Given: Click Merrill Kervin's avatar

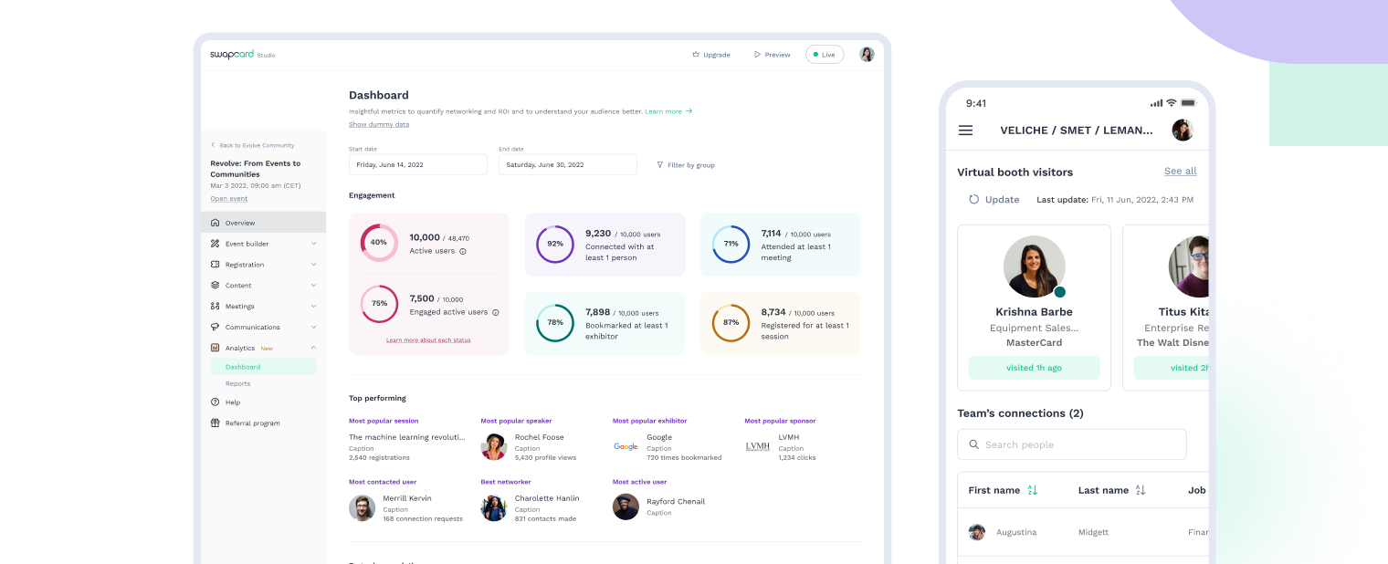Looking at the screenshot, I should click(363, 507).
